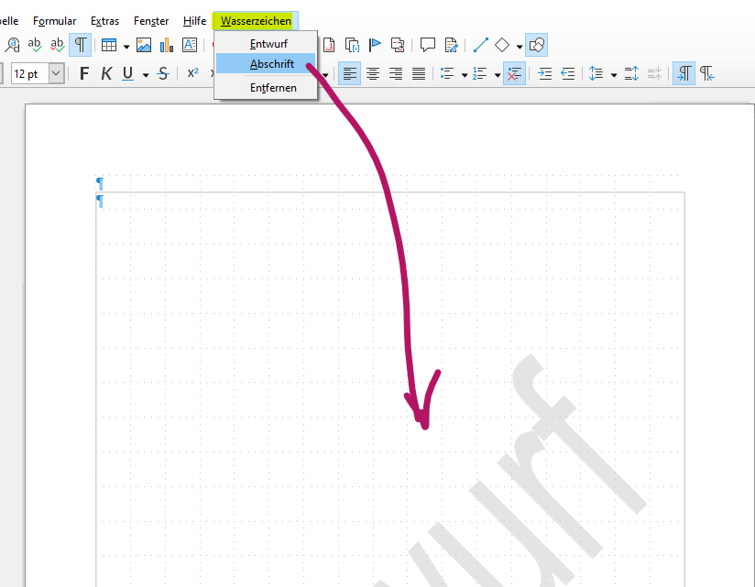Toggle formatting marks pilcrow button

pyautogui.click(x=81, y=45)
